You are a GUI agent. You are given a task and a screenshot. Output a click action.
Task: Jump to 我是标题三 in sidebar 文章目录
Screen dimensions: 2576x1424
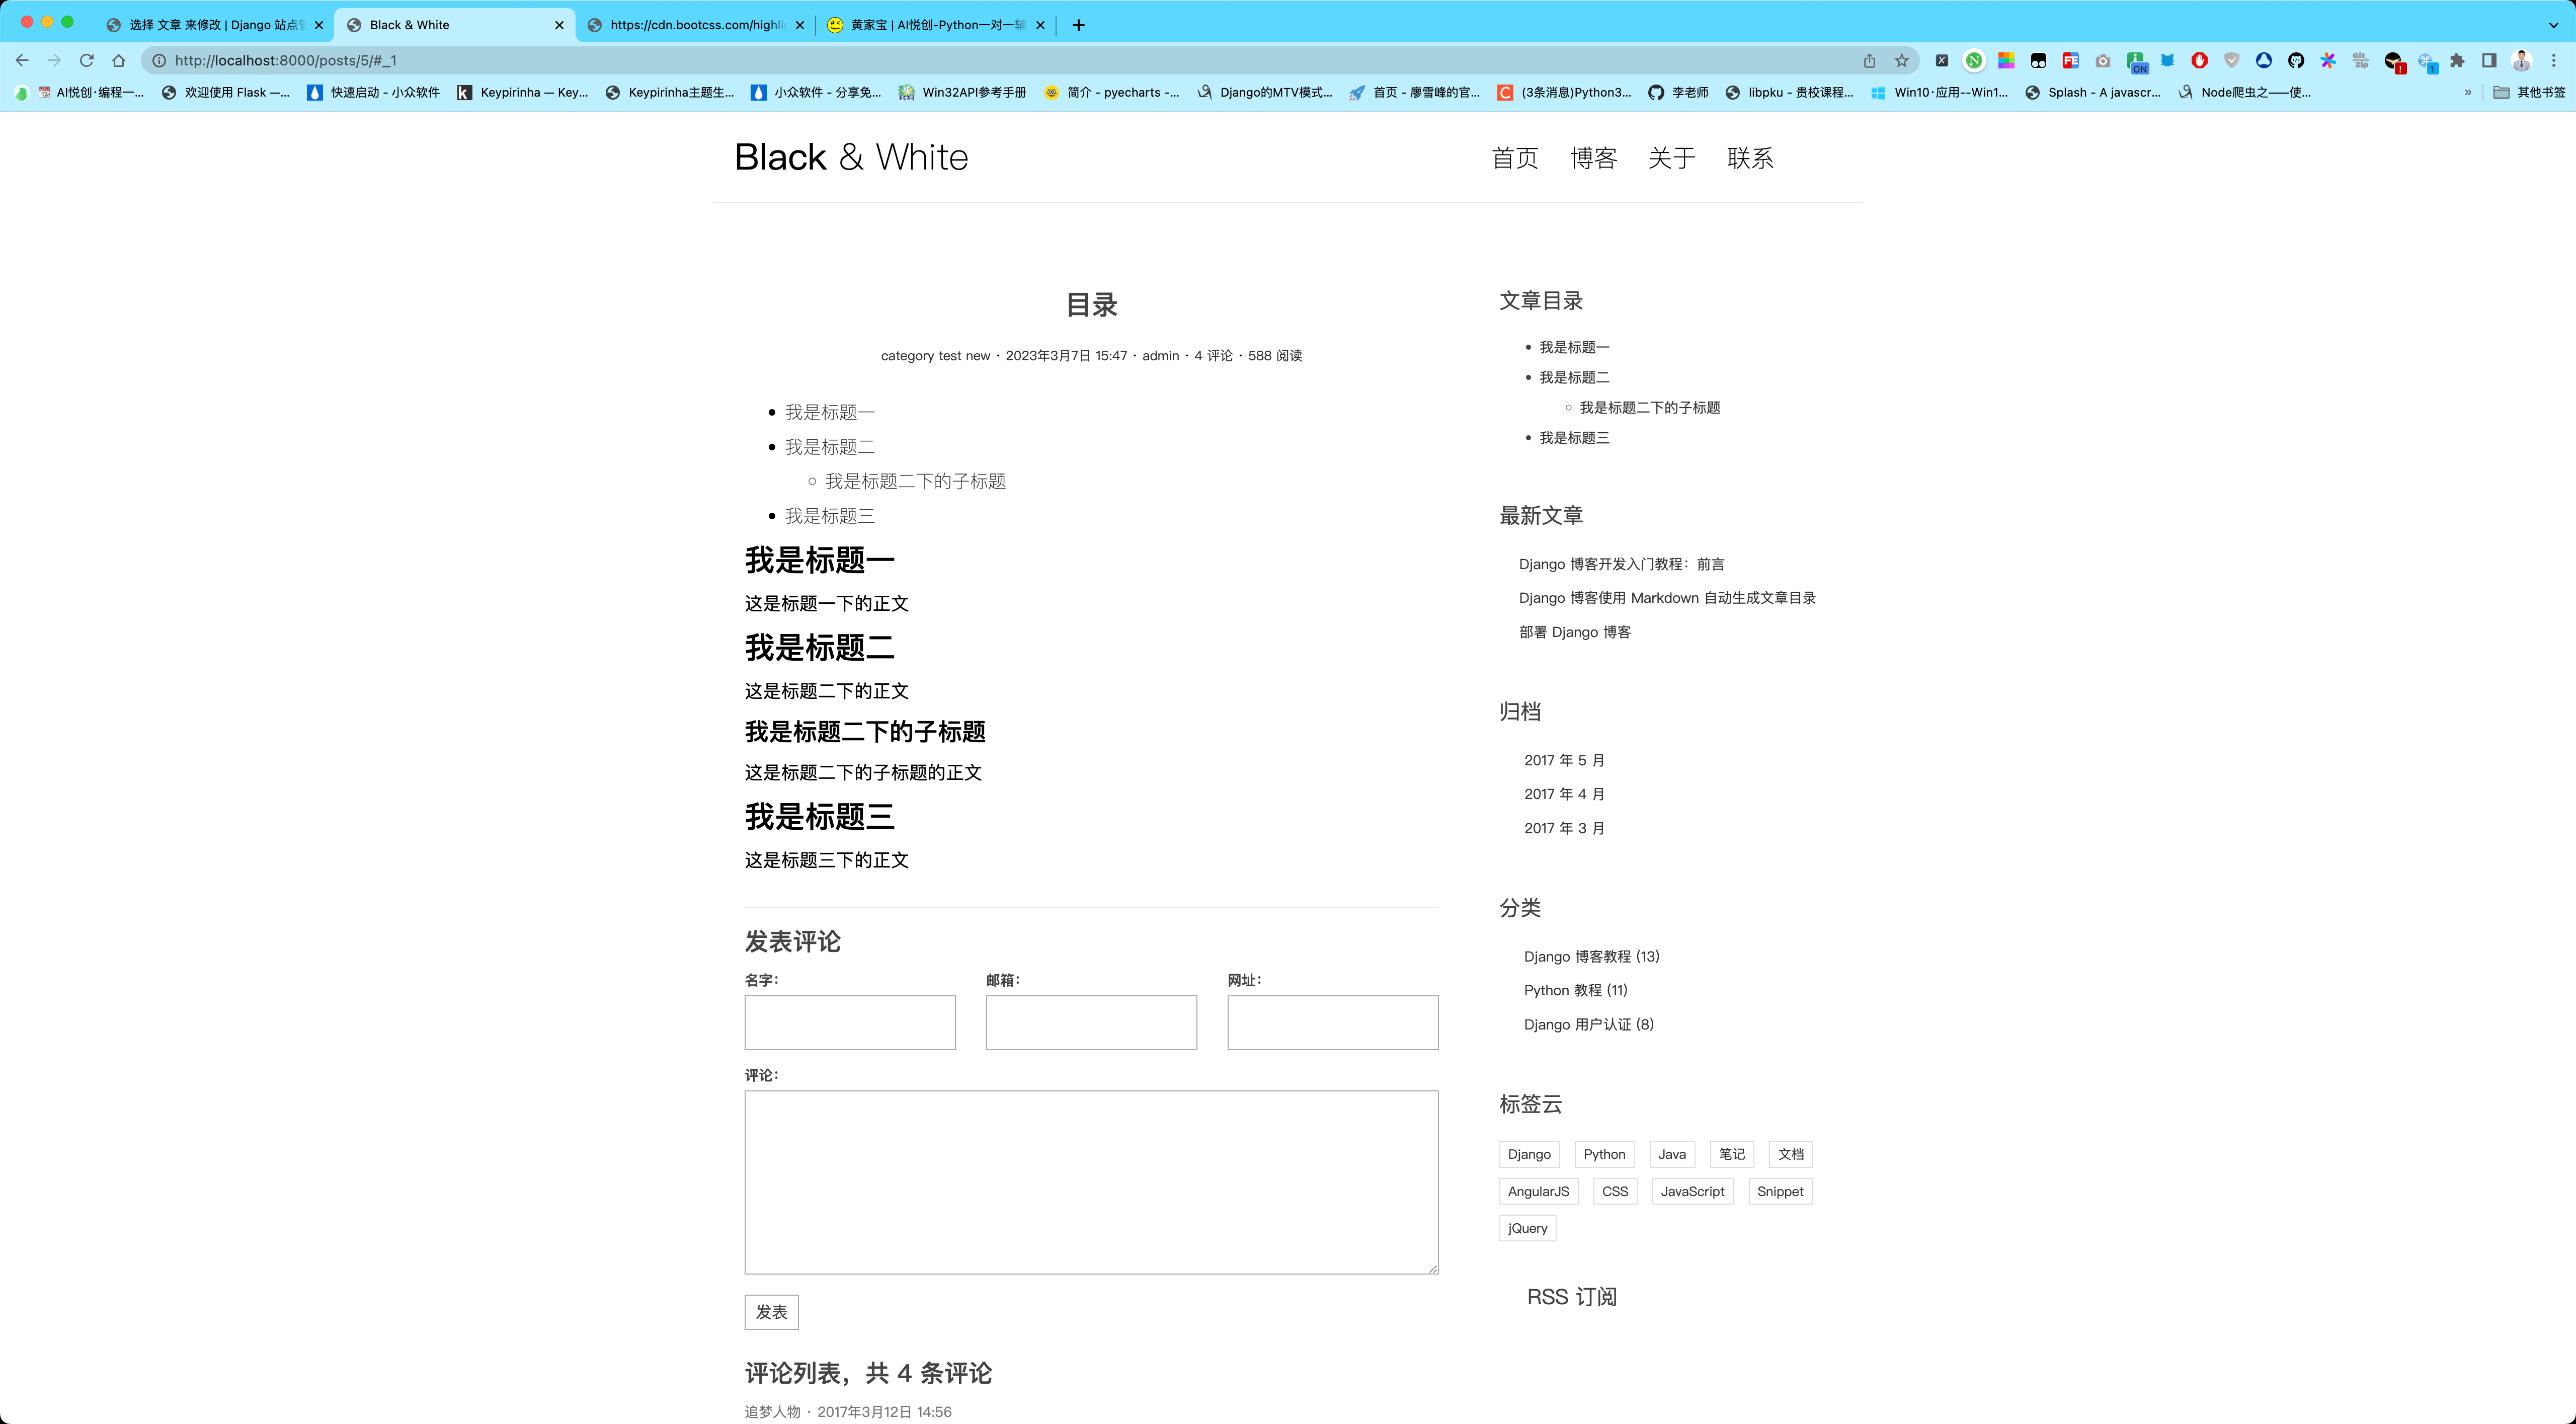(1574, 438)
